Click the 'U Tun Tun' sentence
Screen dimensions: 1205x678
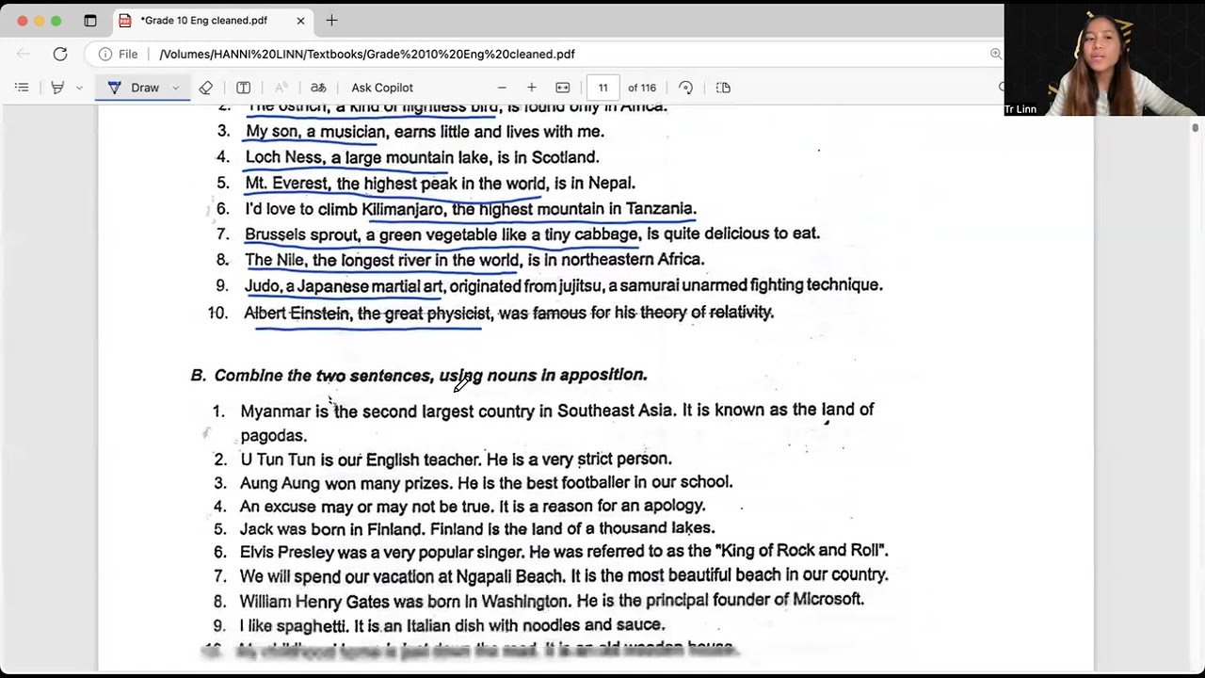456,460
